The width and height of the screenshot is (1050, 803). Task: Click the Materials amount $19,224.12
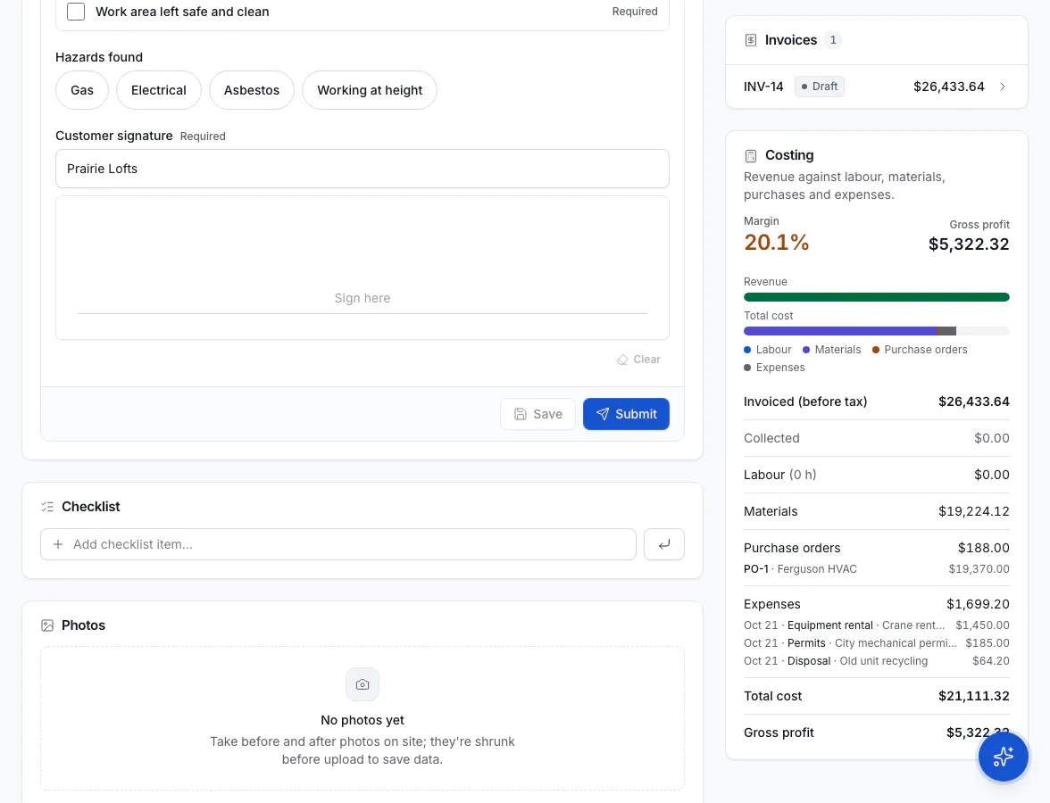pyautogui.click(x=973, y=511)
